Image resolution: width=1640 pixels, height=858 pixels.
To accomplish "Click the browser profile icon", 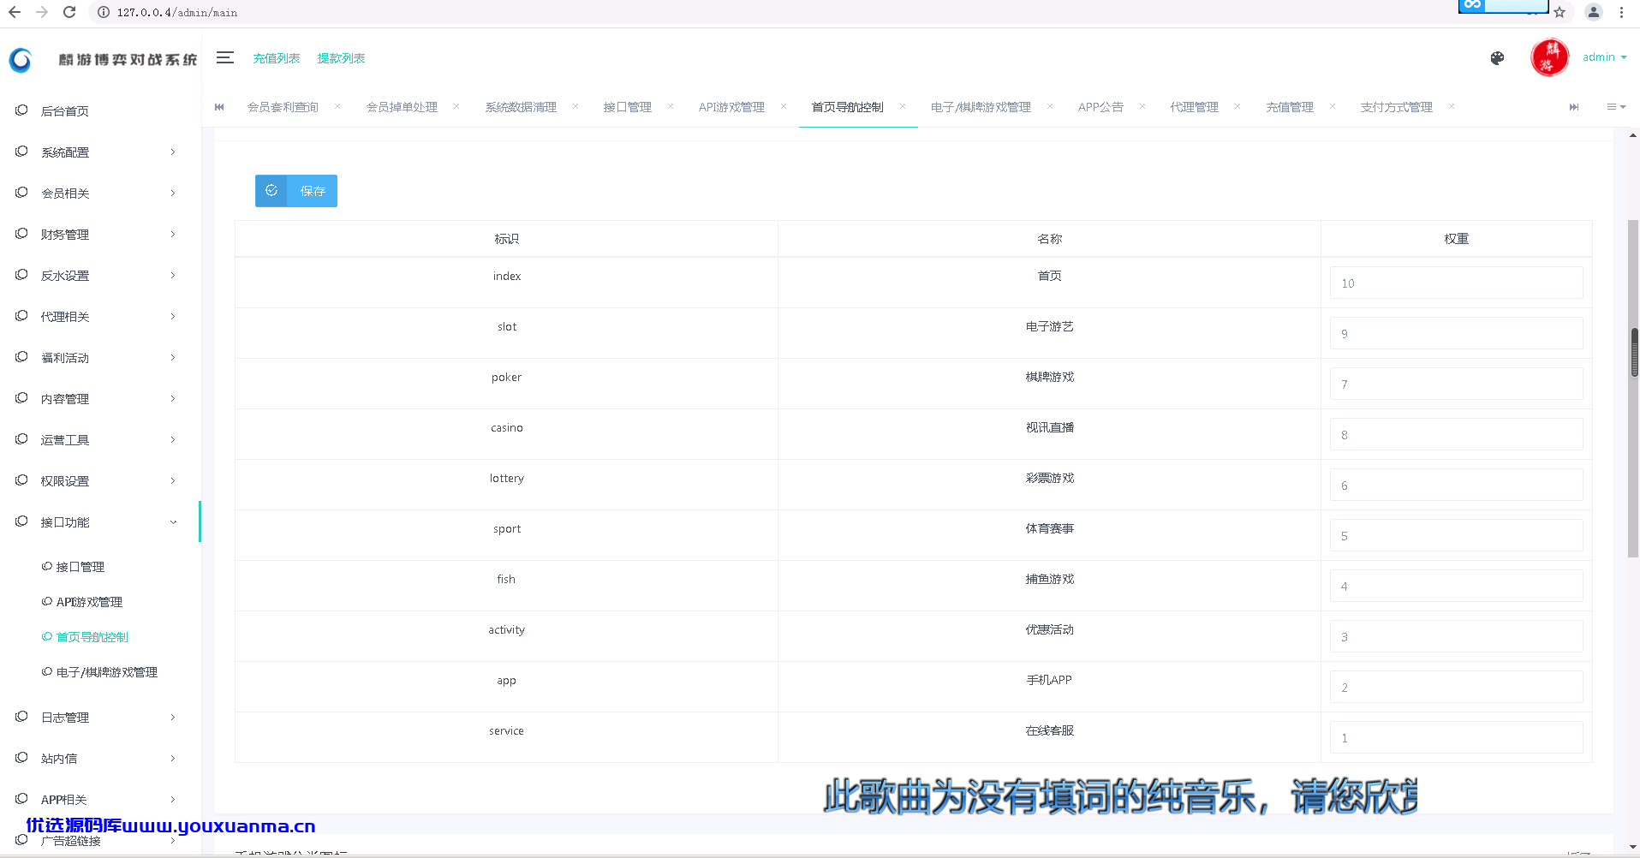I will 1594,12.
